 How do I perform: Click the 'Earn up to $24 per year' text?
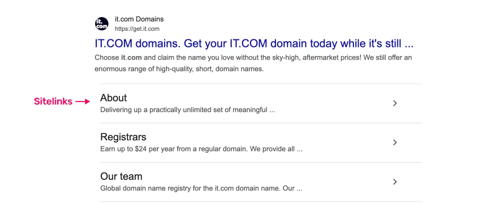click(x=201, y=149)
